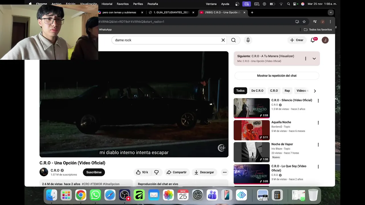The image size is (365, 205).
Task: Open the C.R.O channel name link
Action: (55, 170)
